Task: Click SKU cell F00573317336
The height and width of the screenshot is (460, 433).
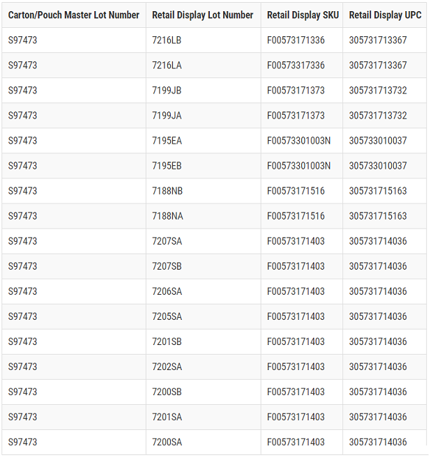Action: (x=296, y=66)
